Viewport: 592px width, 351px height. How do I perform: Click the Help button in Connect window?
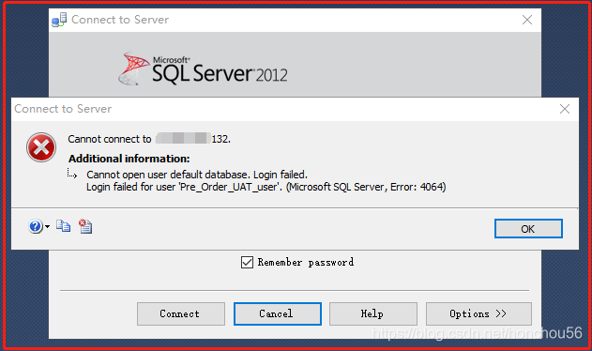(373, 313)
